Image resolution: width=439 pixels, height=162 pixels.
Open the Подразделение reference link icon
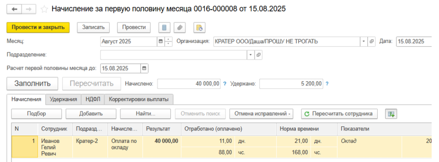259,55
